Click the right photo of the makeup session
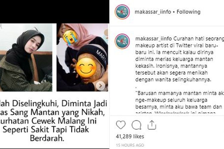Image resolution: width=224 pixels, height=149 pixels. click(x=82, y=58)
